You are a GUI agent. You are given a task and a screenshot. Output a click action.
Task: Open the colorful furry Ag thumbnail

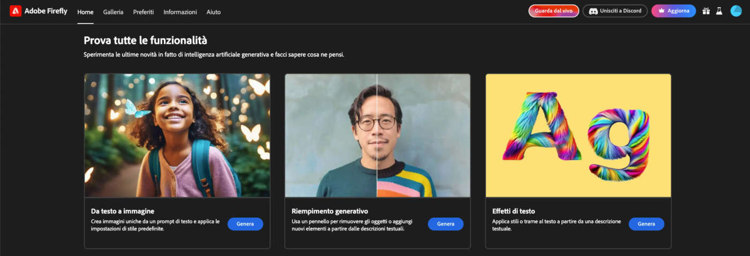pos(578,136)
